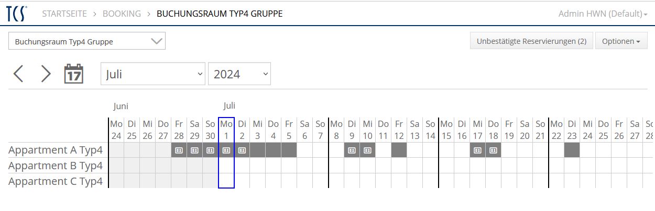Select Appartment B Typ4 cell on Monday 1 July
This screenshot has width=655, height=211.
[x=226, y=166]
